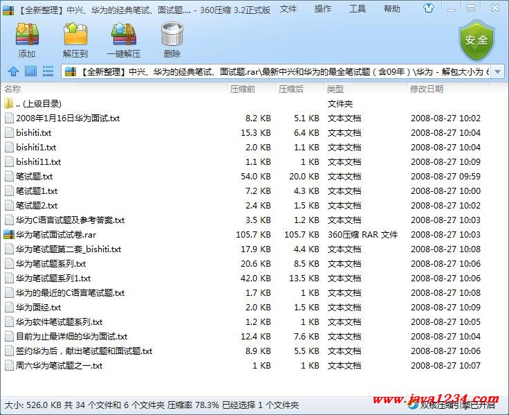Image resolution: width=509 pixels, height=415 pixels.
Task: Select 华为笔试题系列.txt
Action: coord(51,264)
